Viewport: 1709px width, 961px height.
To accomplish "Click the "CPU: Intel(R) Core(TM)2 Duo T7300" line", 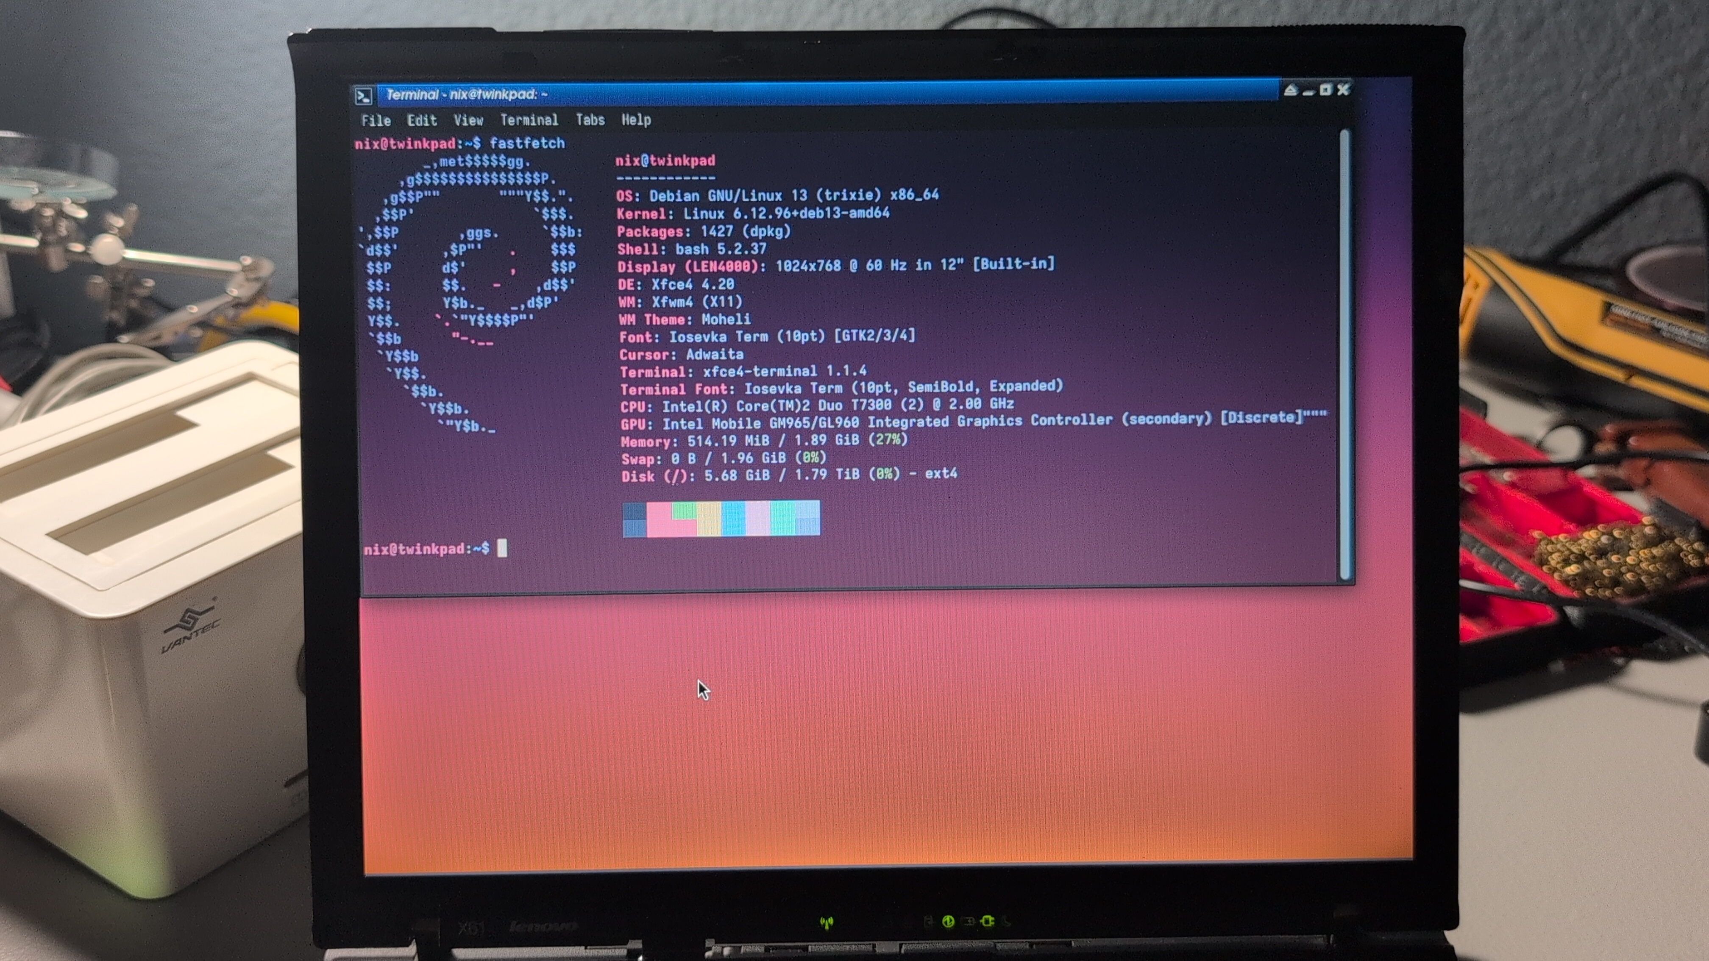I will click(817, 405).
